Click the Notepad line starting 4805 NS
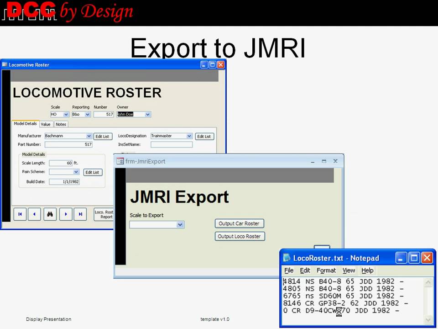Image resolution: width=438 pixels, height=329 pixels. tap(343, 288)
